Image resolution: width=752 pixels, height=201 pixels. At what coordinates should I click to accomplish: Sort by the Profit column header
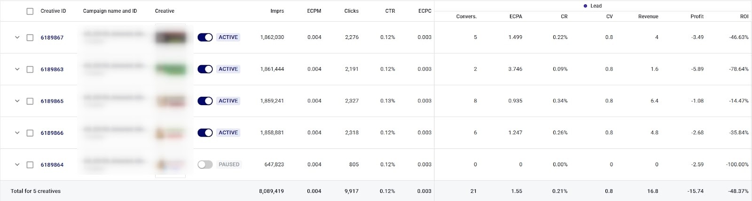pos(697,16)
